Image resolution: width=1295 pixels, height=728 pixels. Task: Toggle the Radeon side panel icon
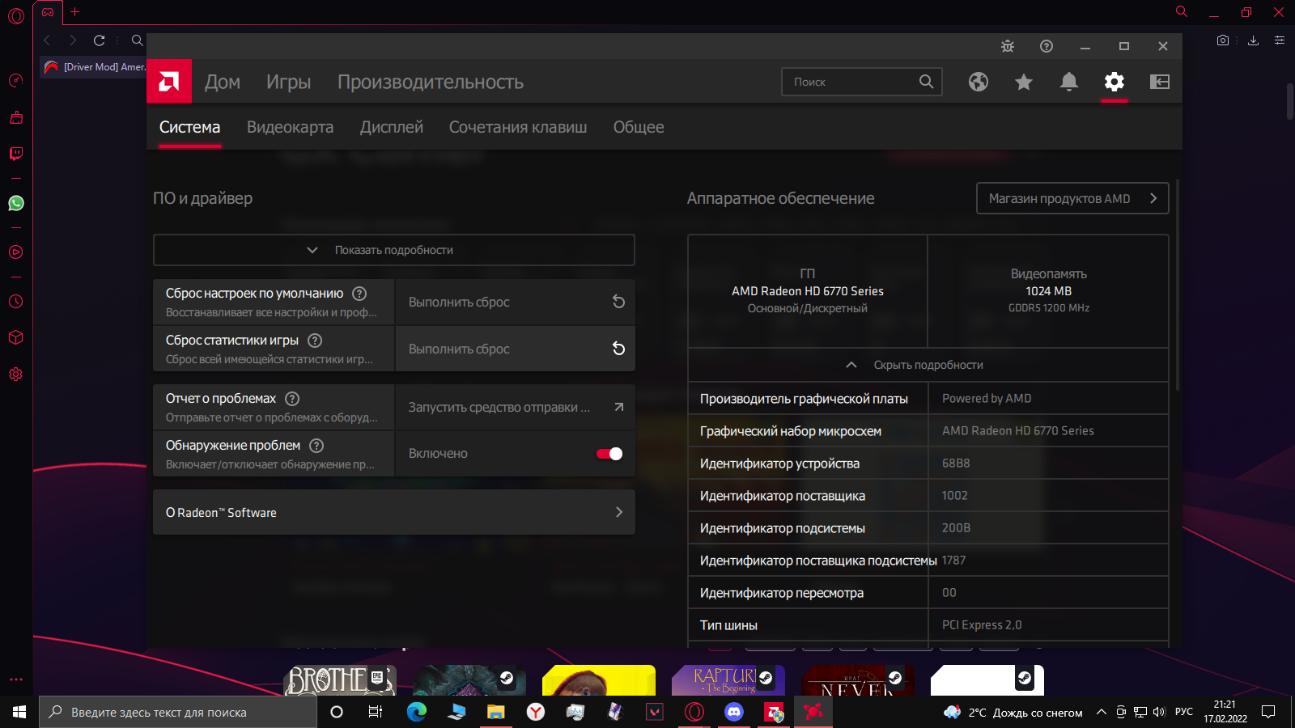pos(1160,82)
